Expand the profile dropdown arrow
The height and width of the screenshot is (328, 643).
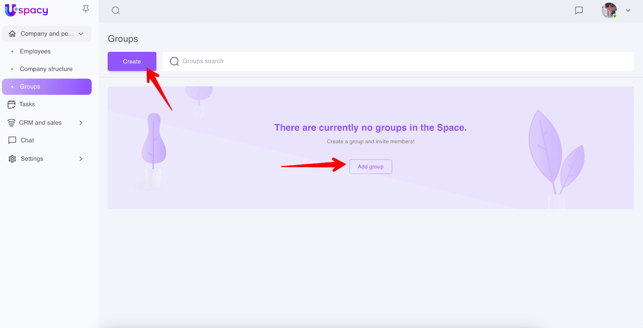coord(628,10)
